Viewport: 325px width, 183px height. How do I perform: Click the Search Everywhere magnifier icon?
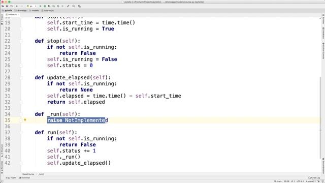tap(74, 6)
